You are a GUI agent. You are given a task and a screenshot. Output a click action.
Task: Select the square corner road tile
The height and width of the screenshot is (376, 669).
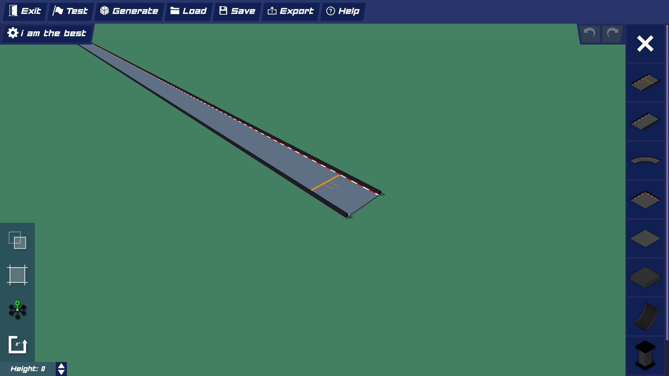tap(645, 200)
